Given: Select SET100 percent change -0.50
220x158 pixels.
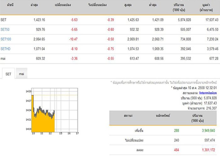Looking at the screenshot, I should click(x=111, y=39).
